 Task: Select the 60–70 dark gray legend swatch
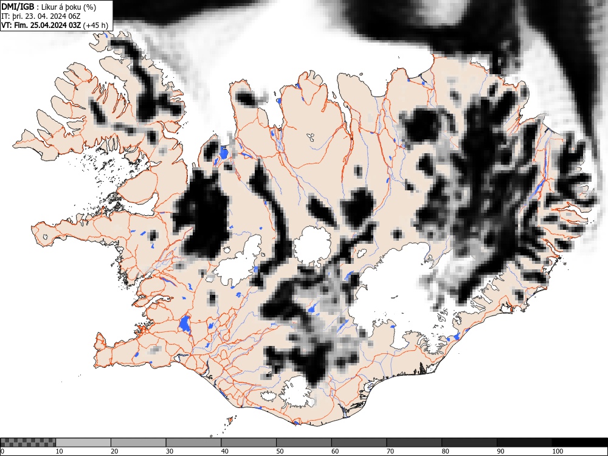(359, 443)
